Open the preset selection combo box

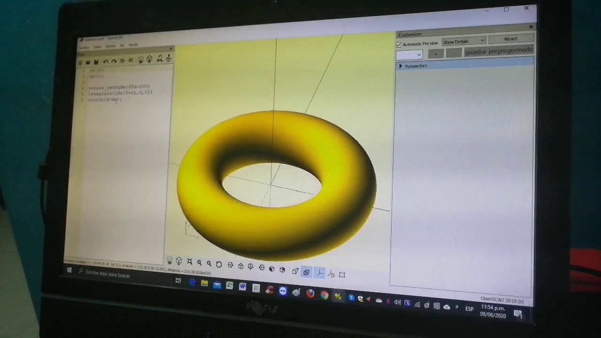(x=409, y=55)
